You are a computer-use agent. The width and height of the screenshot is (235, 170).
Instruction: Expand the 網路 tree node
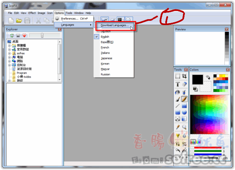coord(9,61)
